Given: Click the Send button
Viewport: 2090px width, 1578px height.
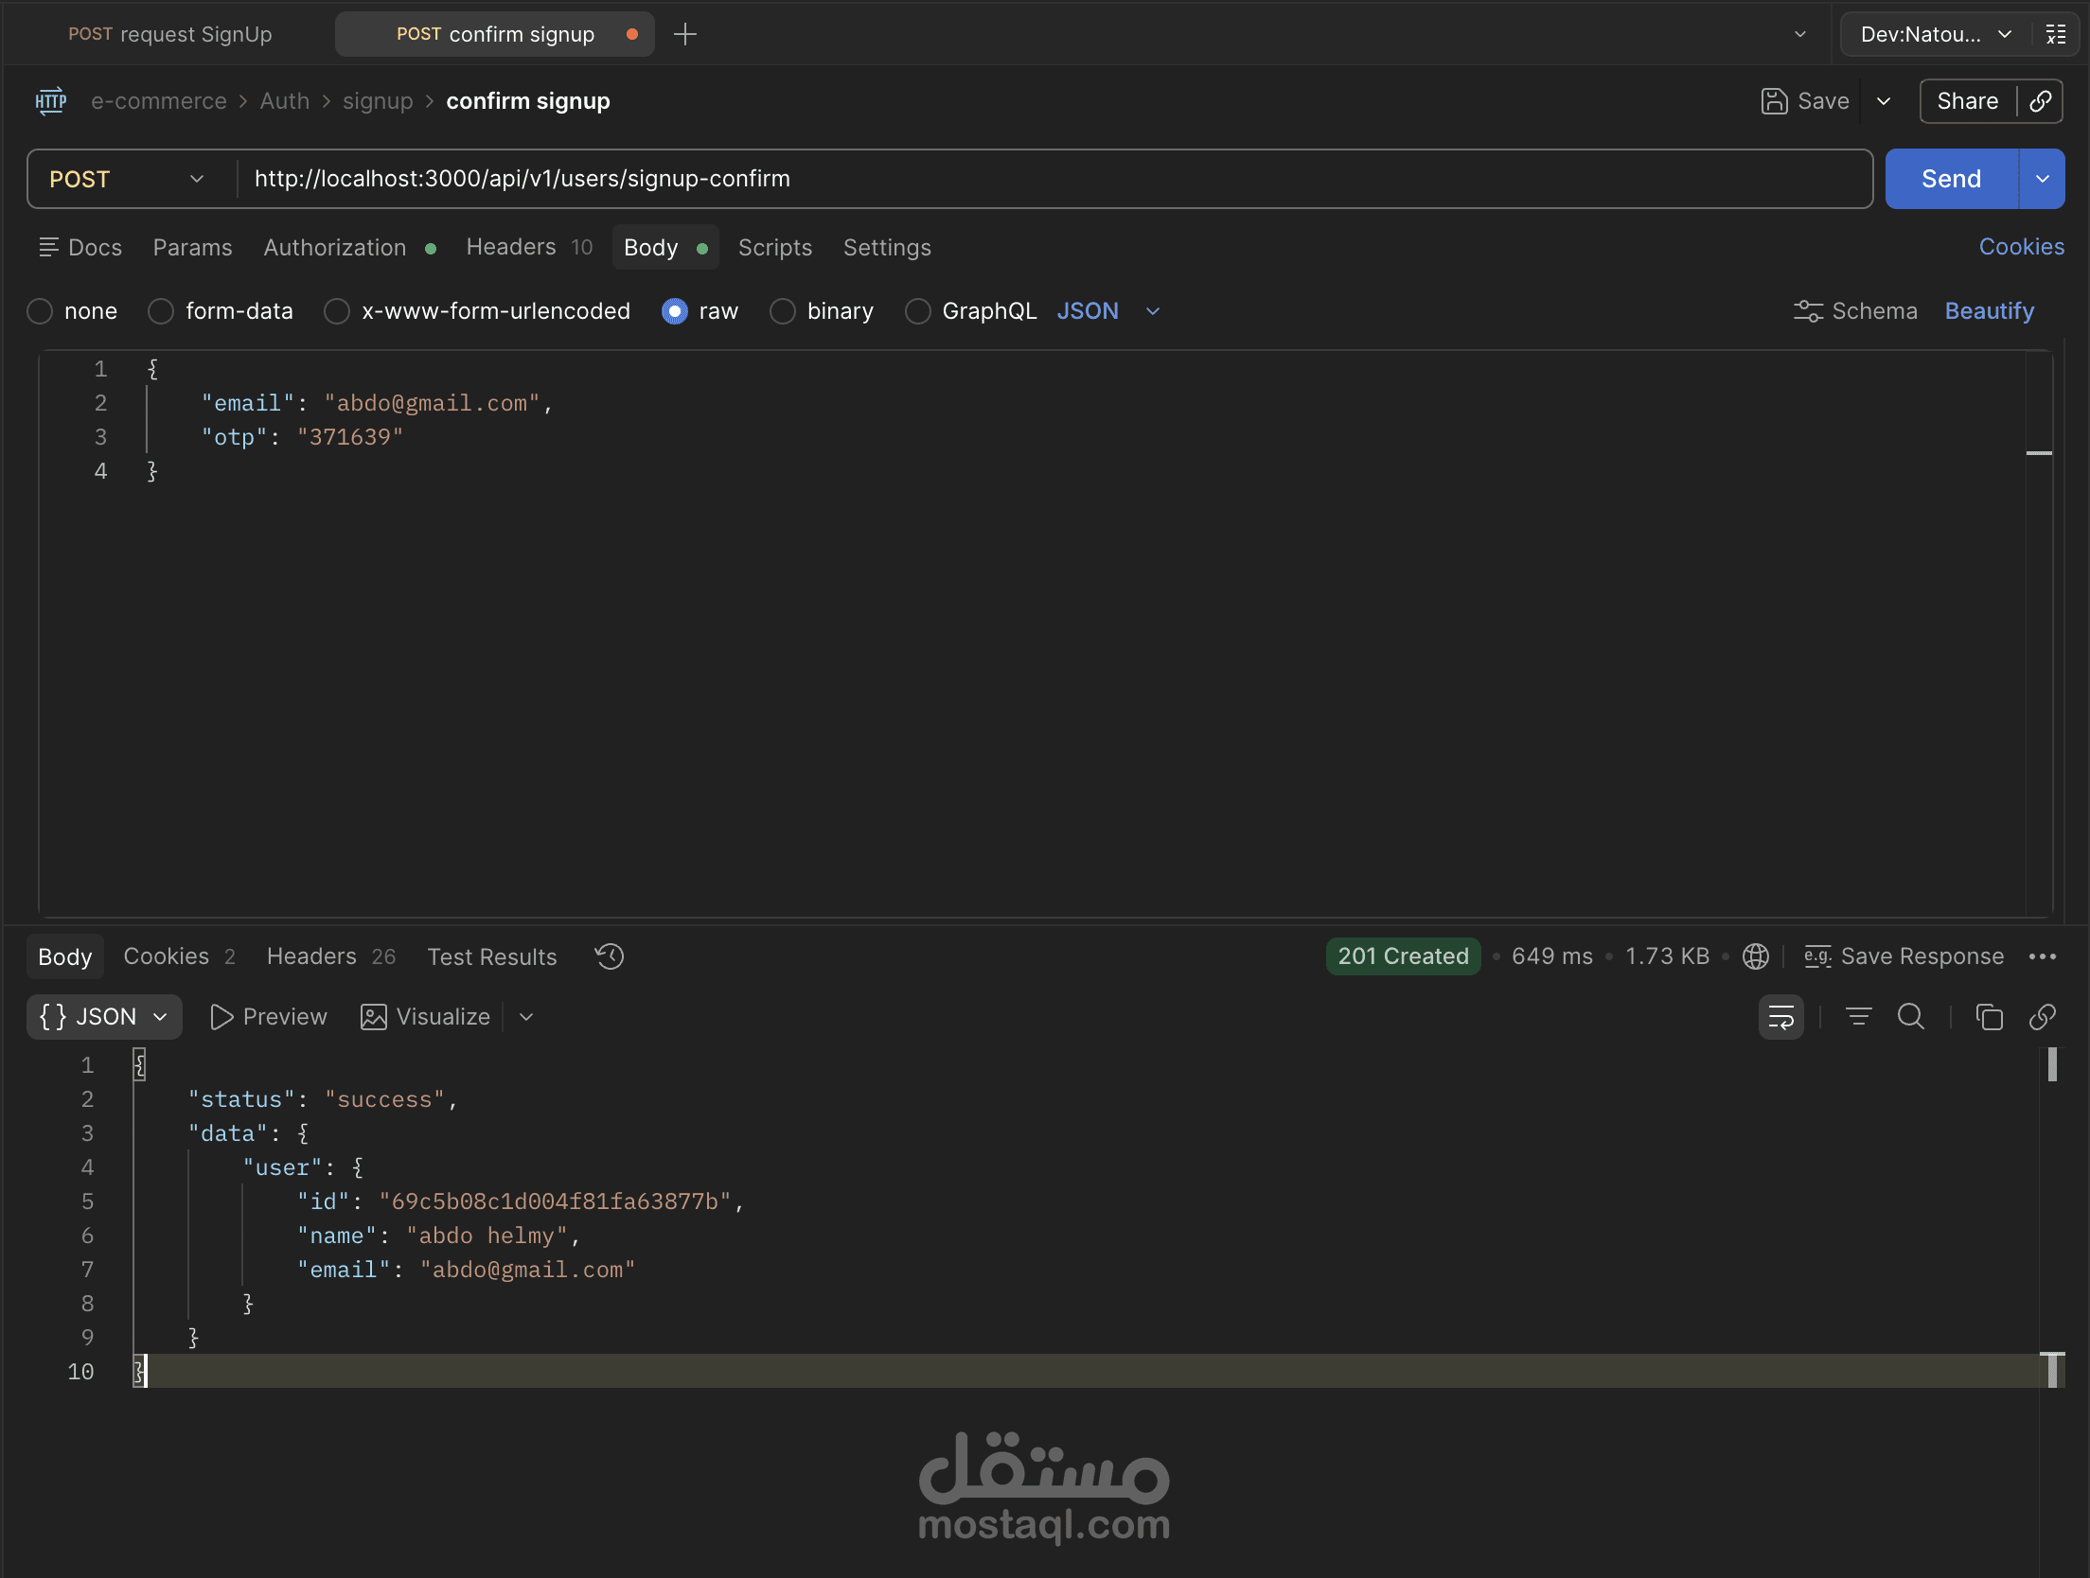Looking at the screenshot, I should (1951, 179).
